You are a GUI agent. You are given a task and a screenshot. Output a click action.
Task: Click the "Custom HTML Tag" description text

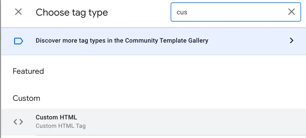coord(60,126)
